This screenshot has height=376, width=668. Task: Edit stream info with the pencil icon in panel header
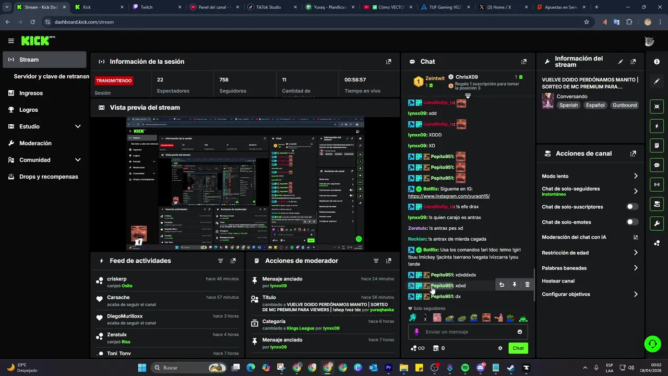(x=621, y=62)
